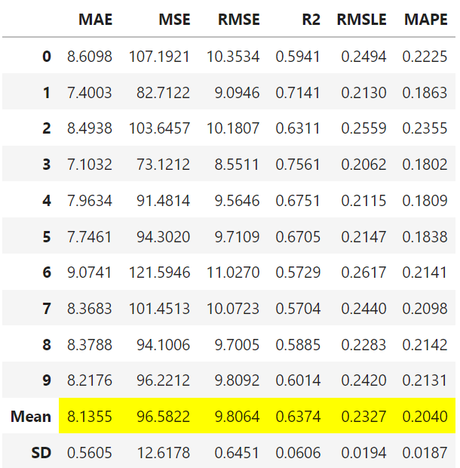The image size is (460, 468).
Task: Select the row label 2
Action: coord(47,128)
